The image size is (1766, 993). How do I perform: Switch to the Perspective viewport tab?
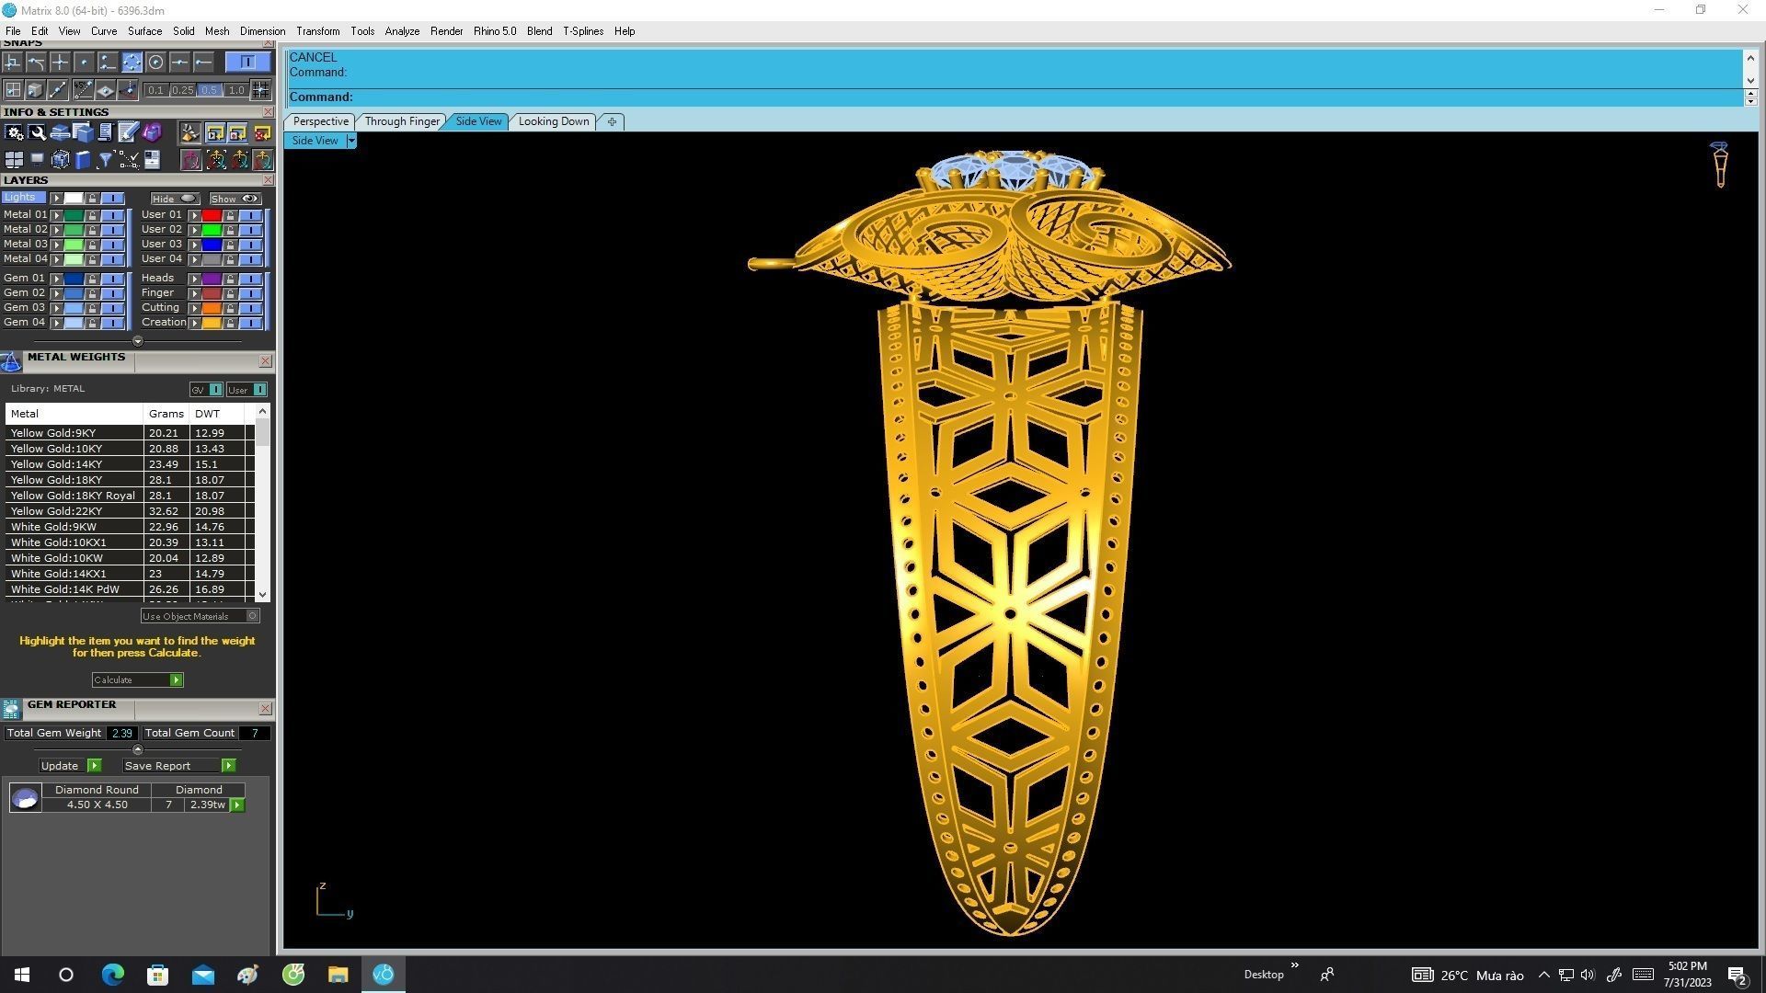click(x=320, y=121)
